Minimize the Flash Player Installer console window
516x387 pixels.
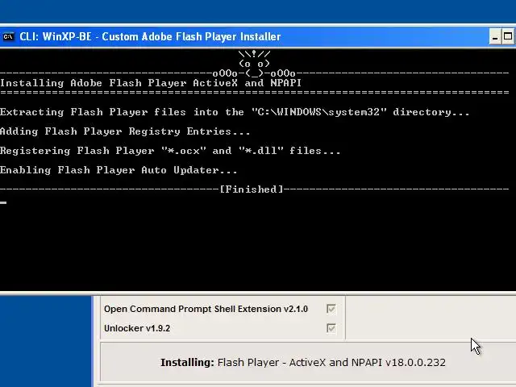[x=494, y=36]
